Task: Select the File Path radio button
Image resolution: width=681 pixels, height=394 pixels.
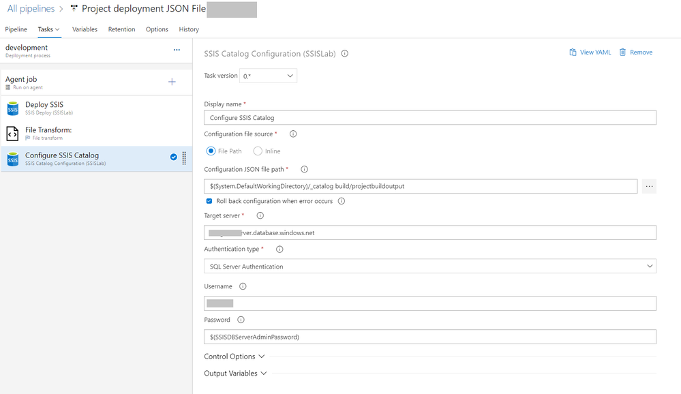Action: [211, 151]
